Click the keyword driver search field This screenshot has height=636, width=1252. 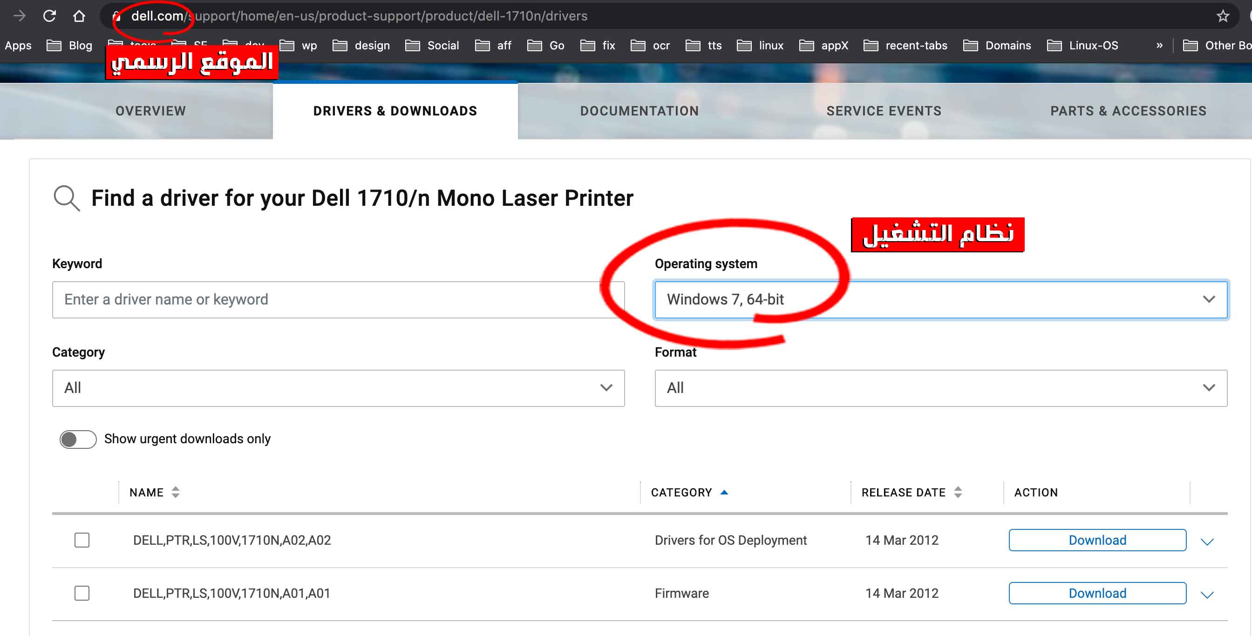click(x=338, y=299)
